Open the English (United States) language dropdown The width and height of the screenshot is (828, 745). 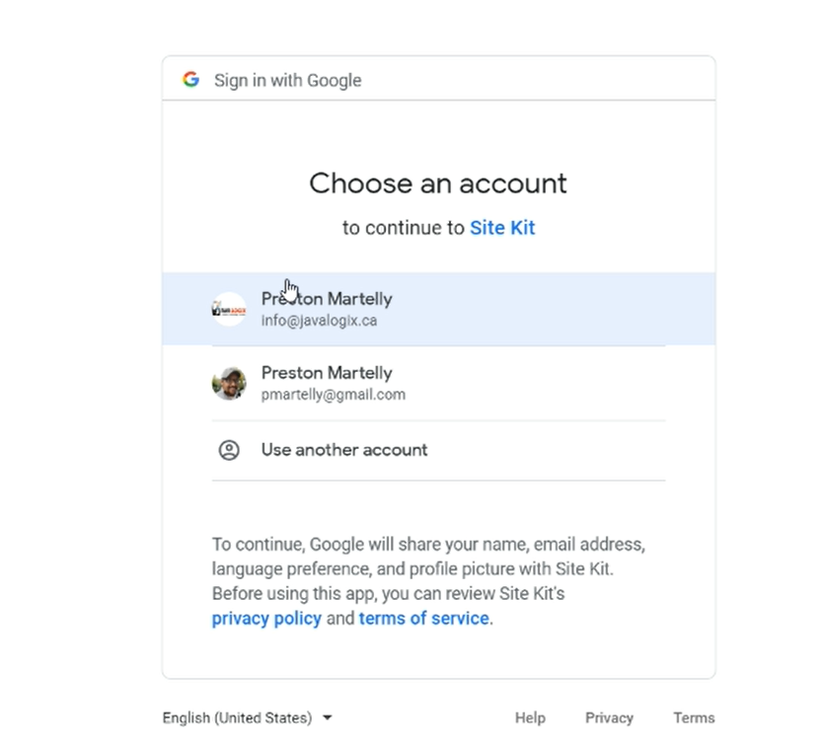click(237, 717)
